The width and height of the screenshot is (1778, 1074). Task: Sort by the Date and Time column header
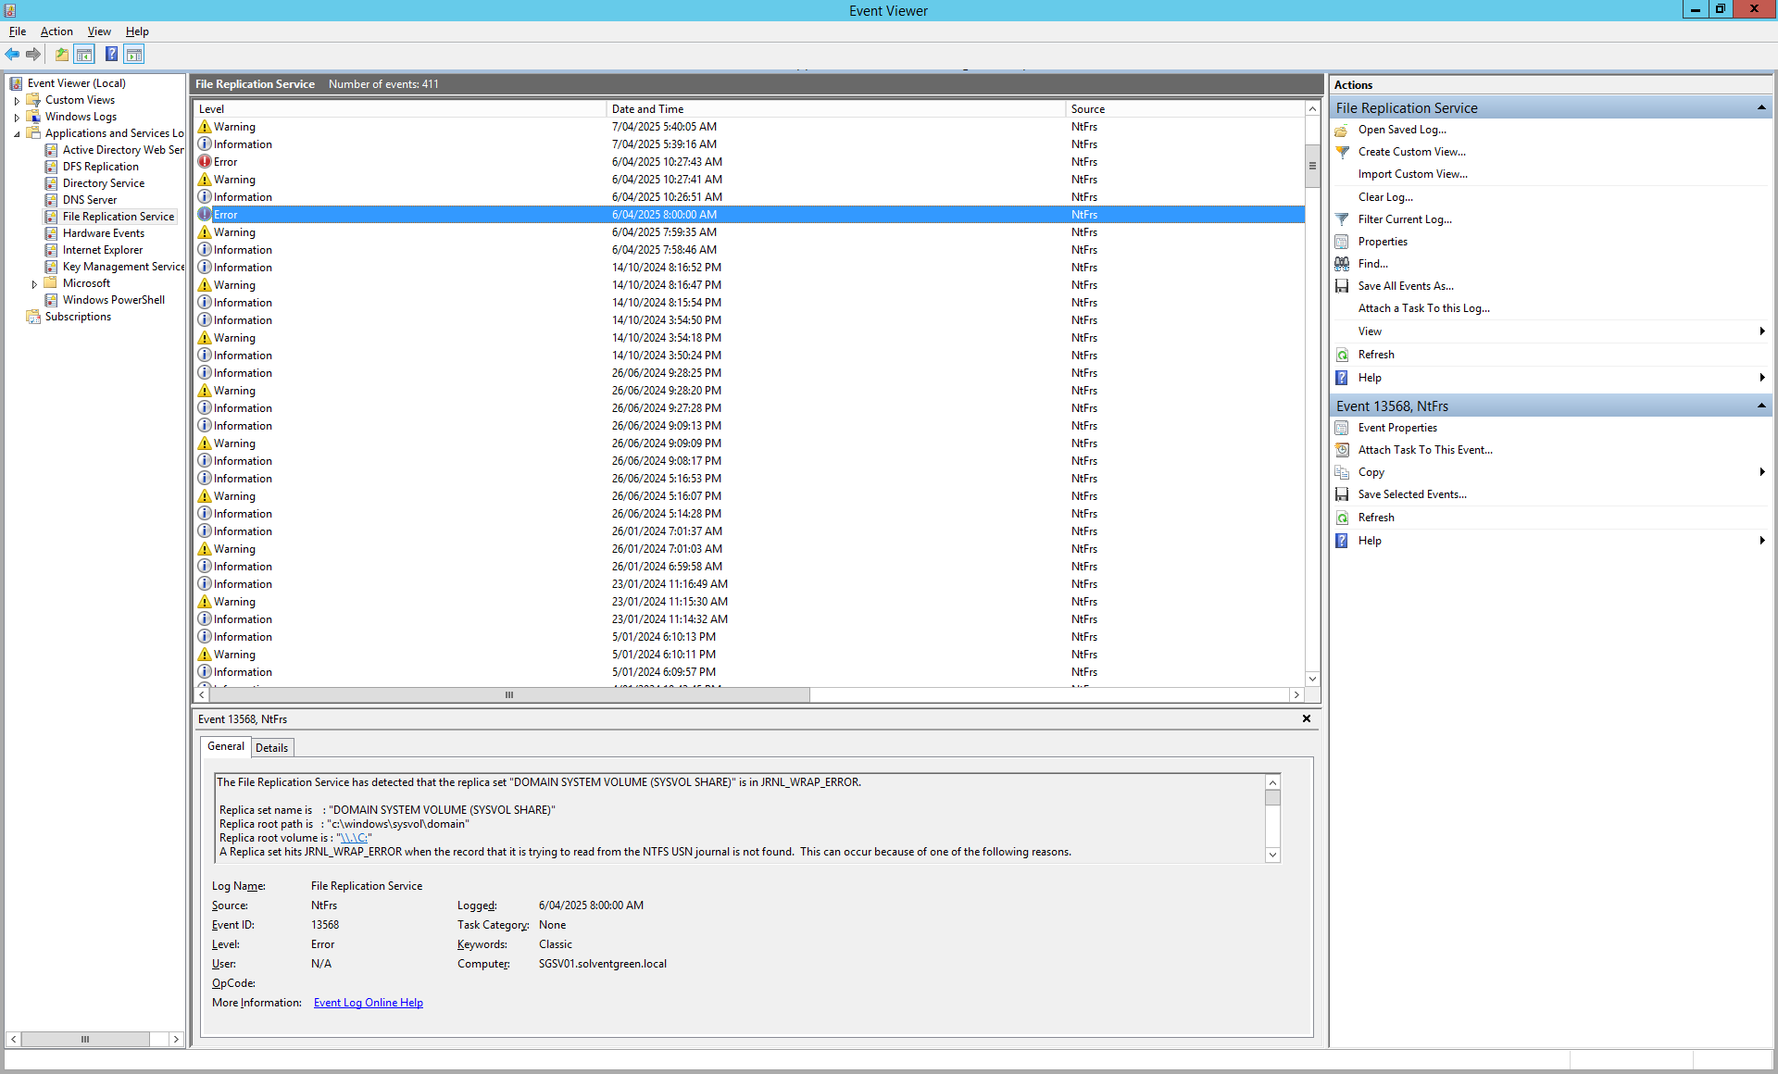click(x=835, y=109)
